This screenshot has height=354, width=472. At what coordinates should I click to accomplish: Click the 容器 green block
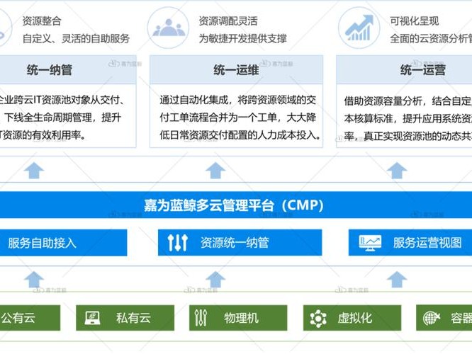pos(444,318)
